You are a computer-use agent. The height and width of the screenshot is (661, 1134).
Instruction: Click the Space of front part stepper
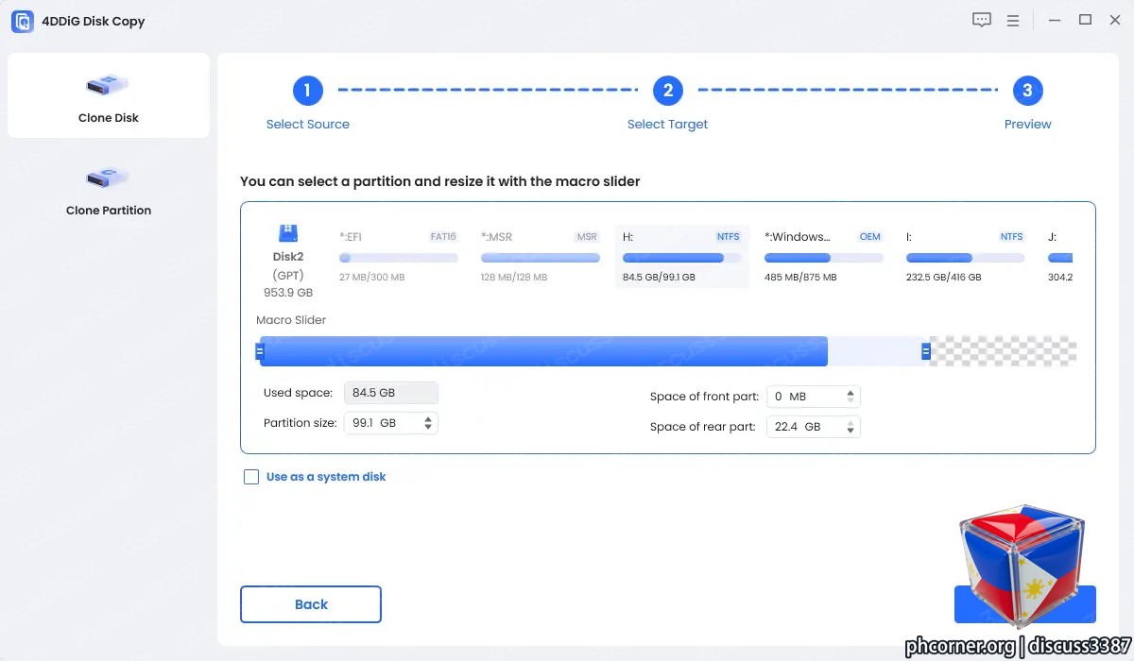(850, 397)
